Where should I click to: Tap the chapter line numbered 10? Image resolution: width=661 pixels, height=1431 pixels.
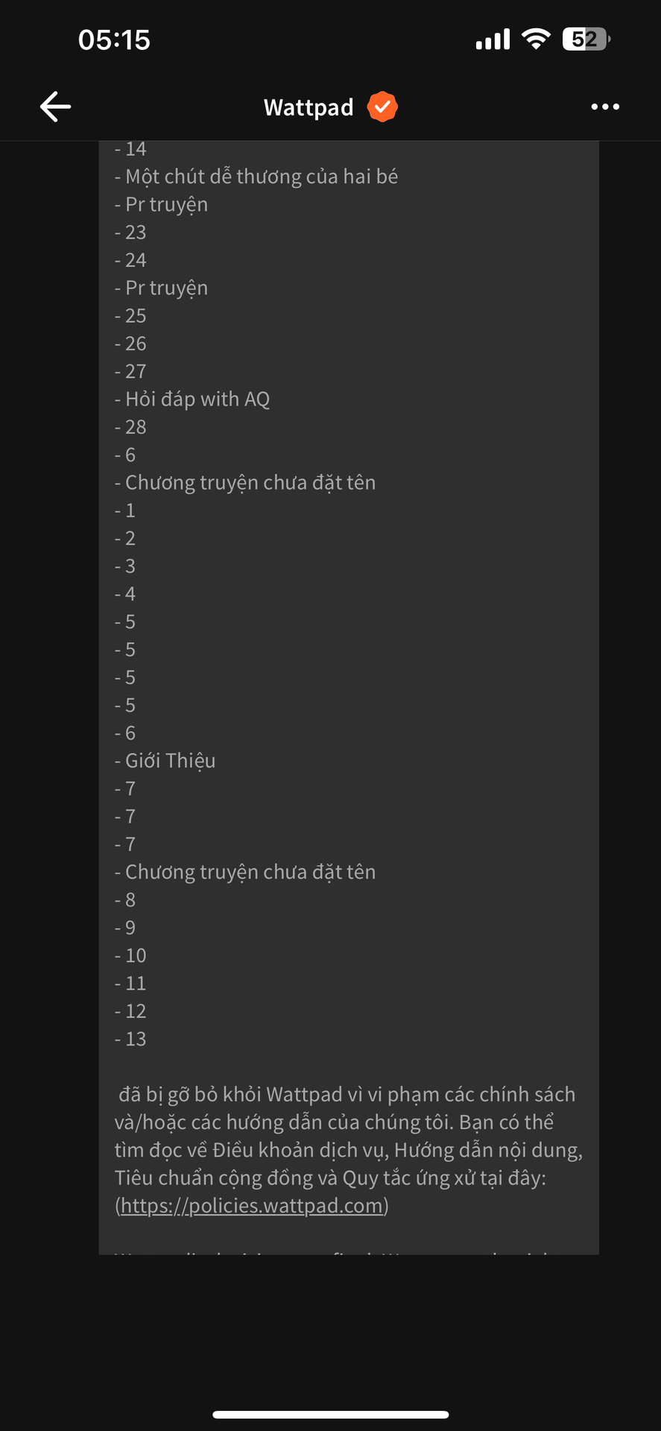[130, 955]
